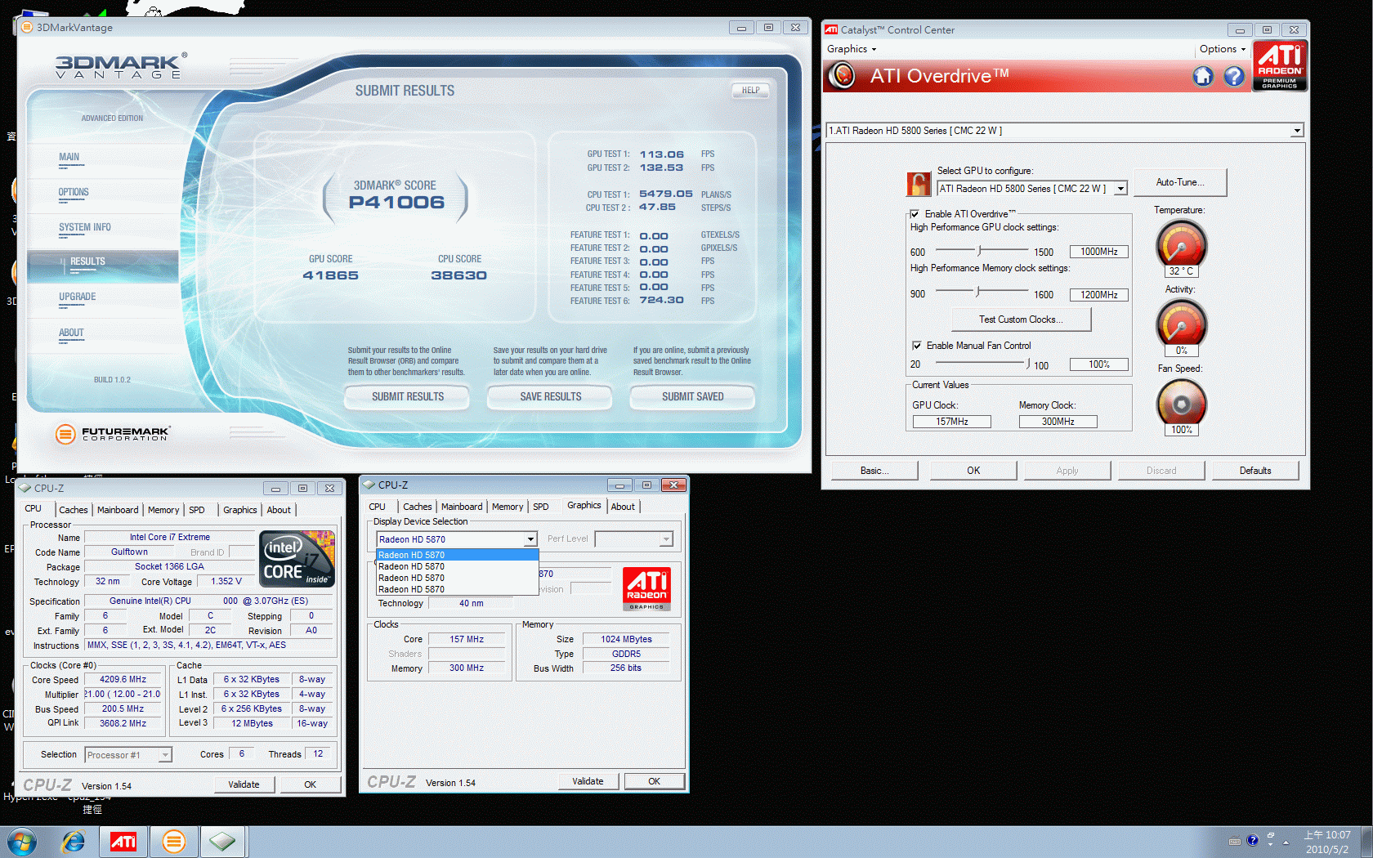Click the Memory clock slider handle

coord(978,291)
